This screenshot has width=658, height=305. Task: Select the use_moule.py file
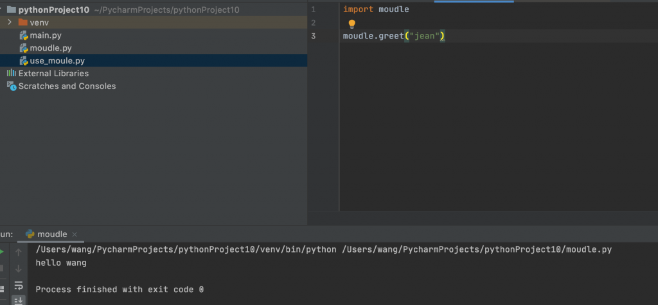point(57,61)
